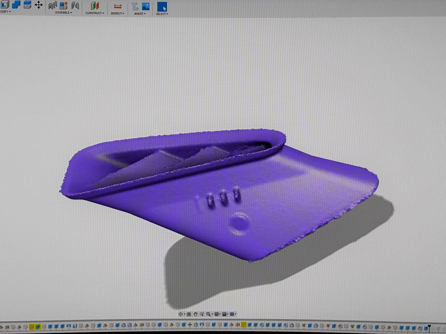This screenshot has width=446, height=334.
Task: Open the CONSTRUCT dropdown menu
Action: [95, 13]
